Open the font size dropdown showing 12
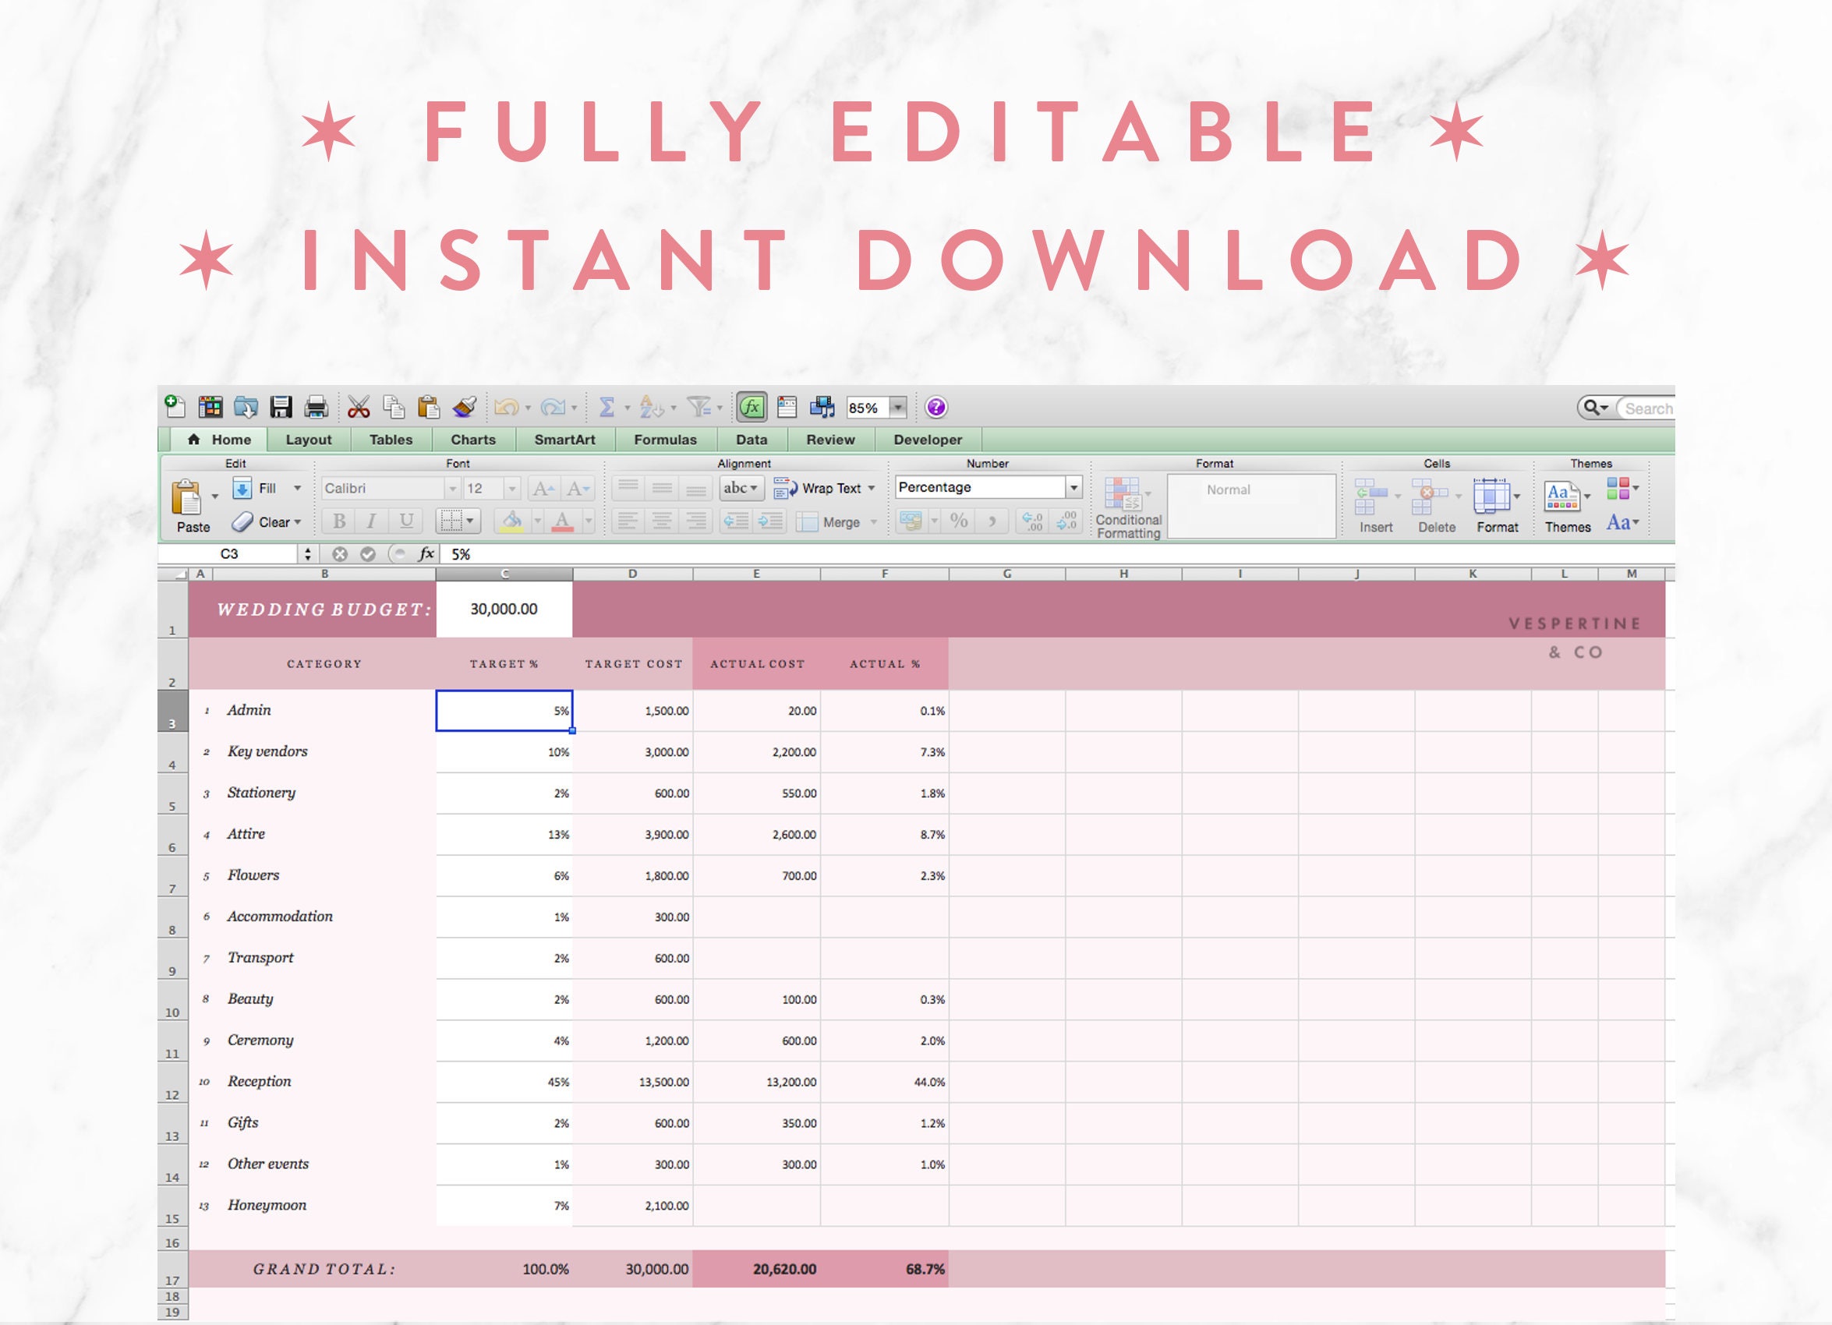This screenshot has height=1325, width=1832. [x=511, y=488]
